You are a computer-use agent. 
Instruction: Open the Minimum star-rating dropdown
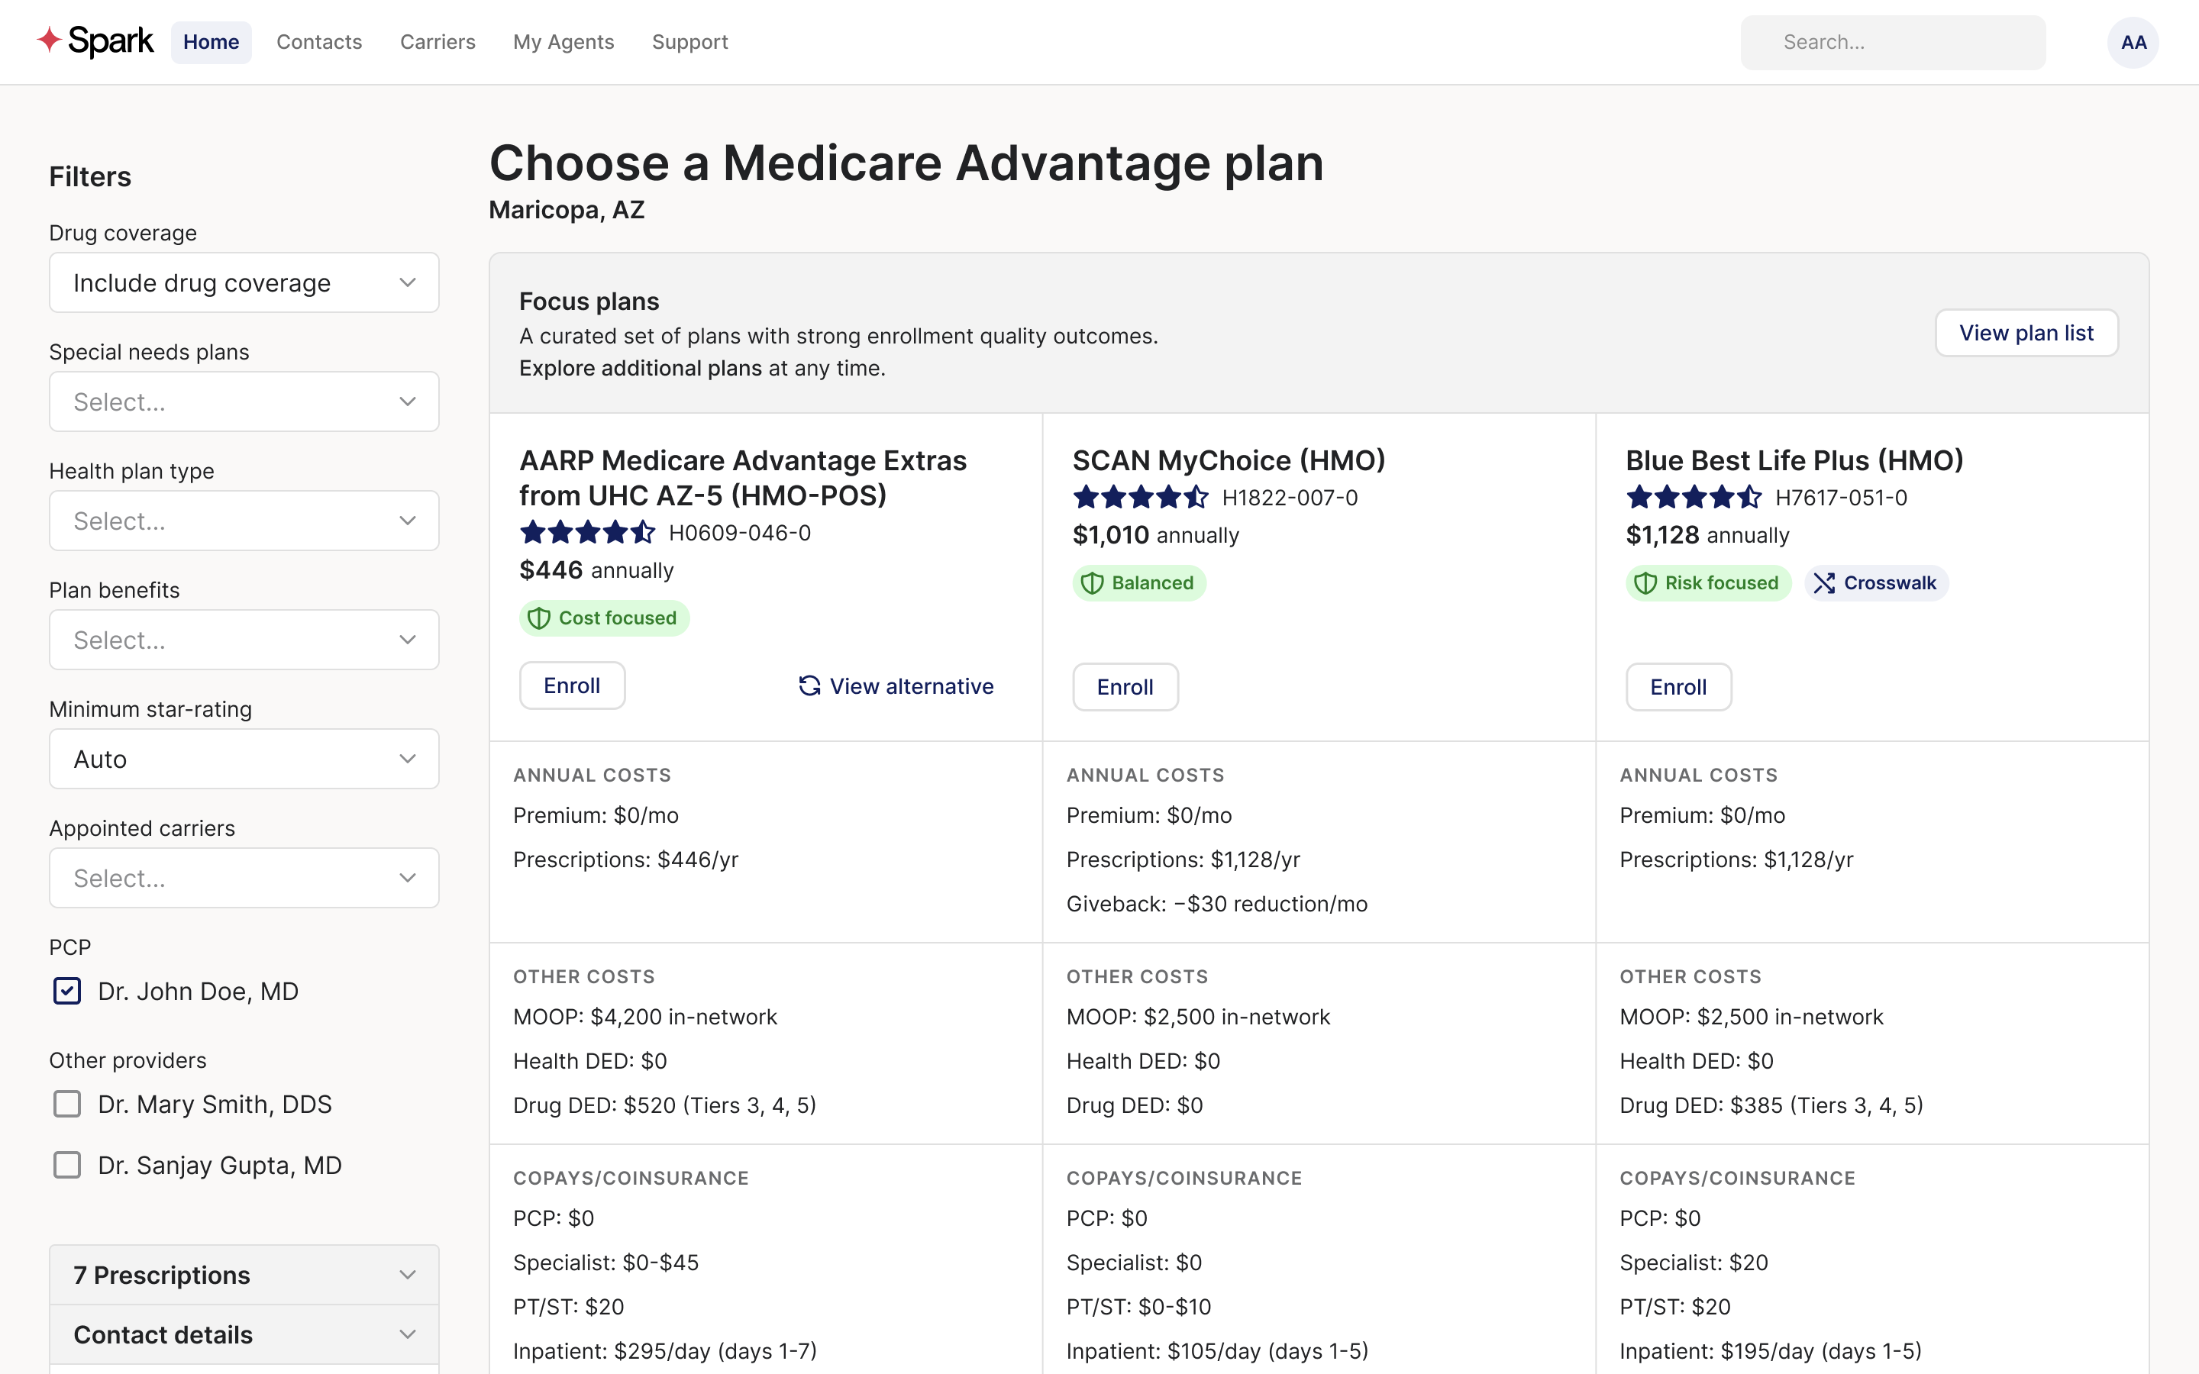pyautogui.click(x=244, y=759)
